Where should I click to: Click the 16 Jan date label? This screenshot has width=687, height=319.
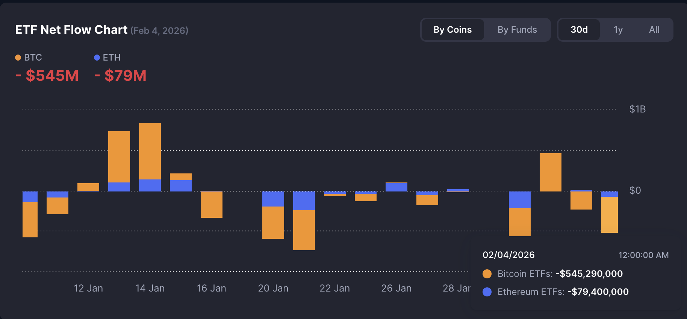click(212, 288)
